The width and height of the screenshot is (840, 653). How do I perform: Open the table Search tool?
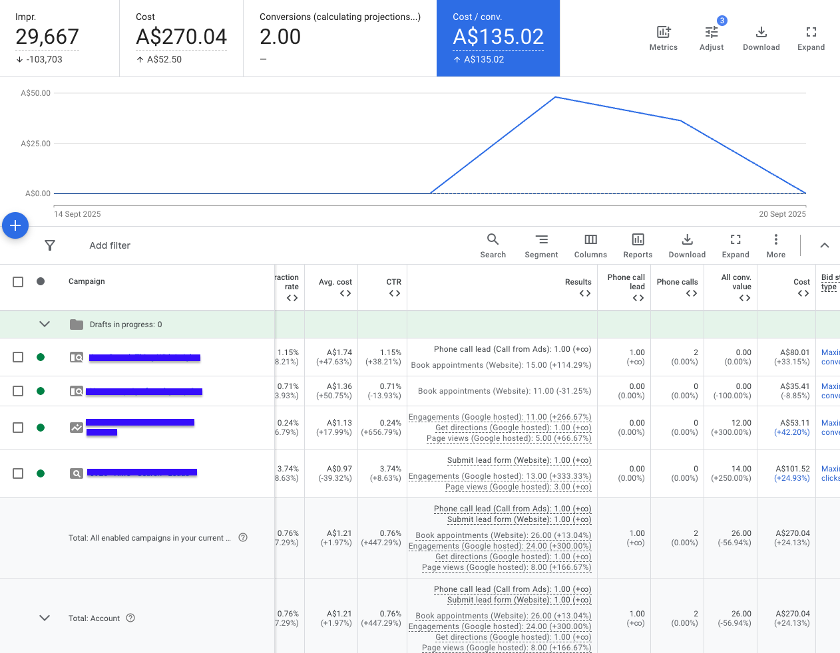tap(493, 245)
